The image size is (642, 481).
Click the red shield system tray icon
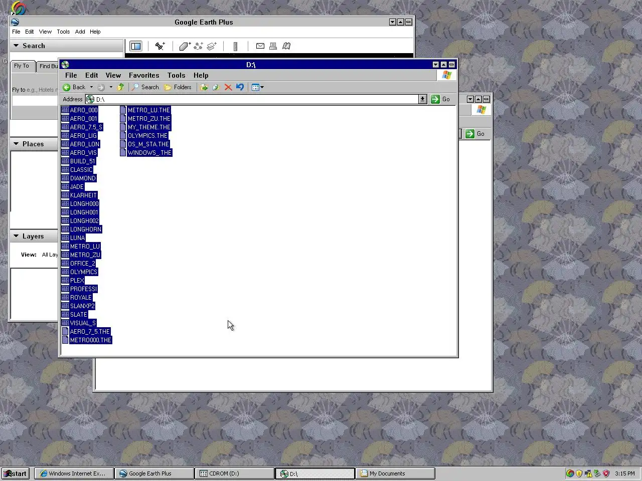click(606, 473)
